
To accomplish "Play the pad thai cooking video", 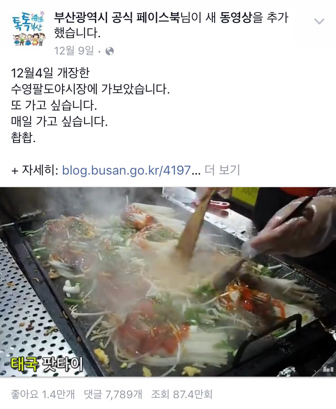I will click(168, 282).
